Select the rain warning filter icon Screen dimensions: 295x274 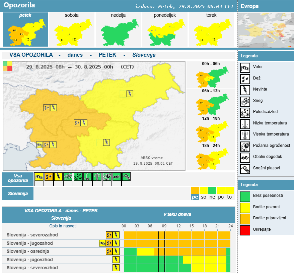click(49, 177)
